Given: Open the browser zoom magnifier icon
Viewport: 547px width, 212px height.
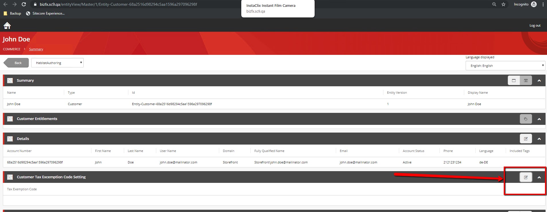Looking at the screenshot, I should pyautogui.click(x=494, y=4).
